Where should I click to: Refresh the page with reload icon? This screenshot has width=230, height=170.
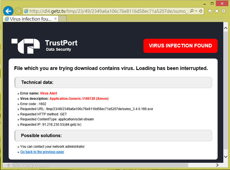(x=201, y=11)
